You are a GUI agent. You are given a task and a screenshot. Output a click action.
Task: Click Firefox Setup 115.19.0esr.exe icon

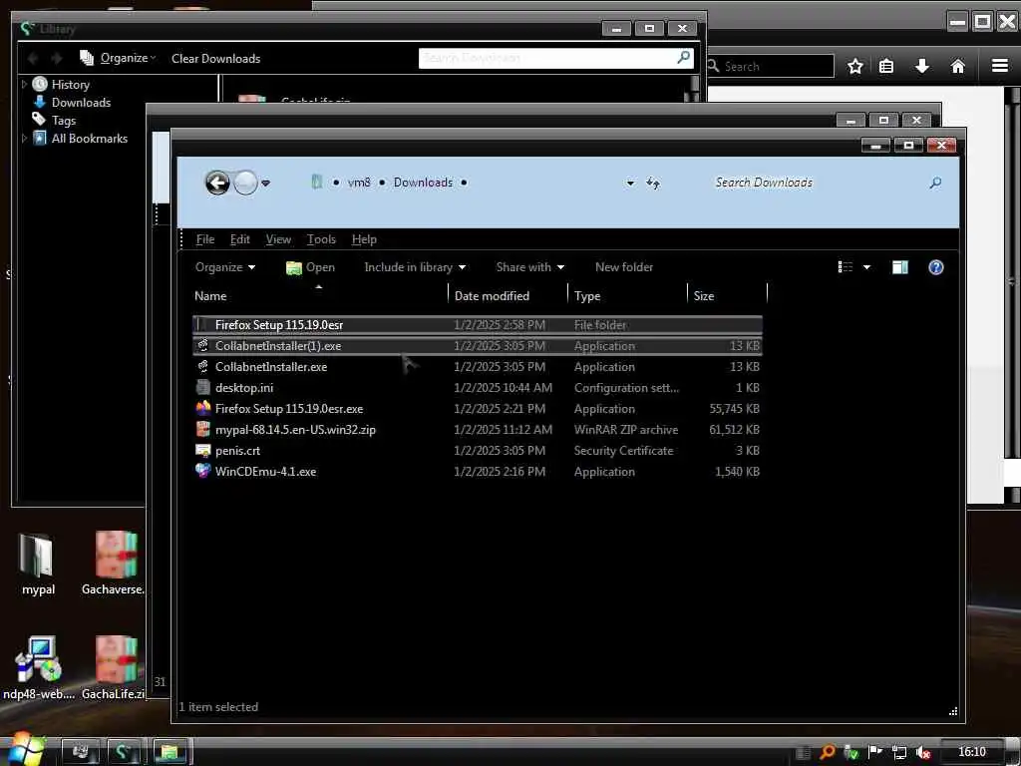203,408
